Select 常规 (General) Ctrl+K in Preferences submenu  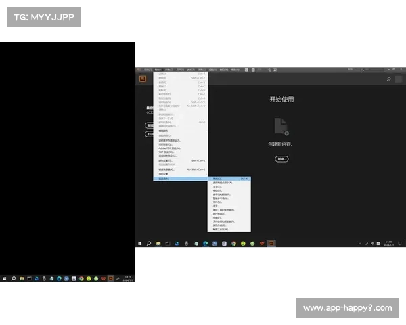coord(229,179)
